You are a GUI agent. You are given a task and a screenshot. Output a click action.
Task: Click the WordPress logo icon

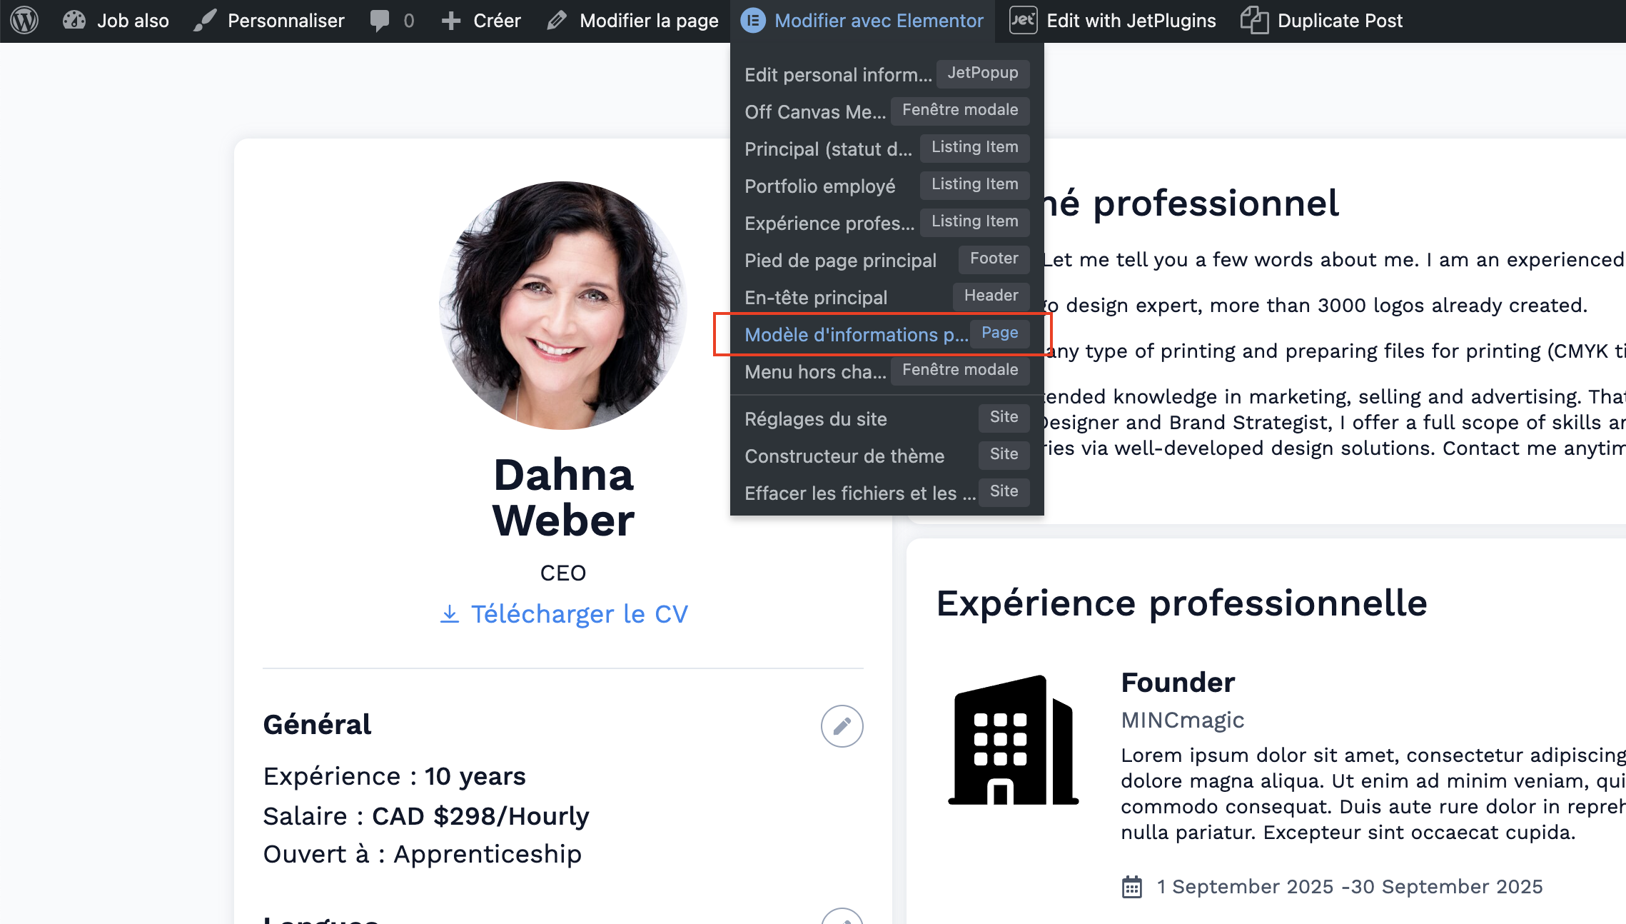[x=24, y=21]
